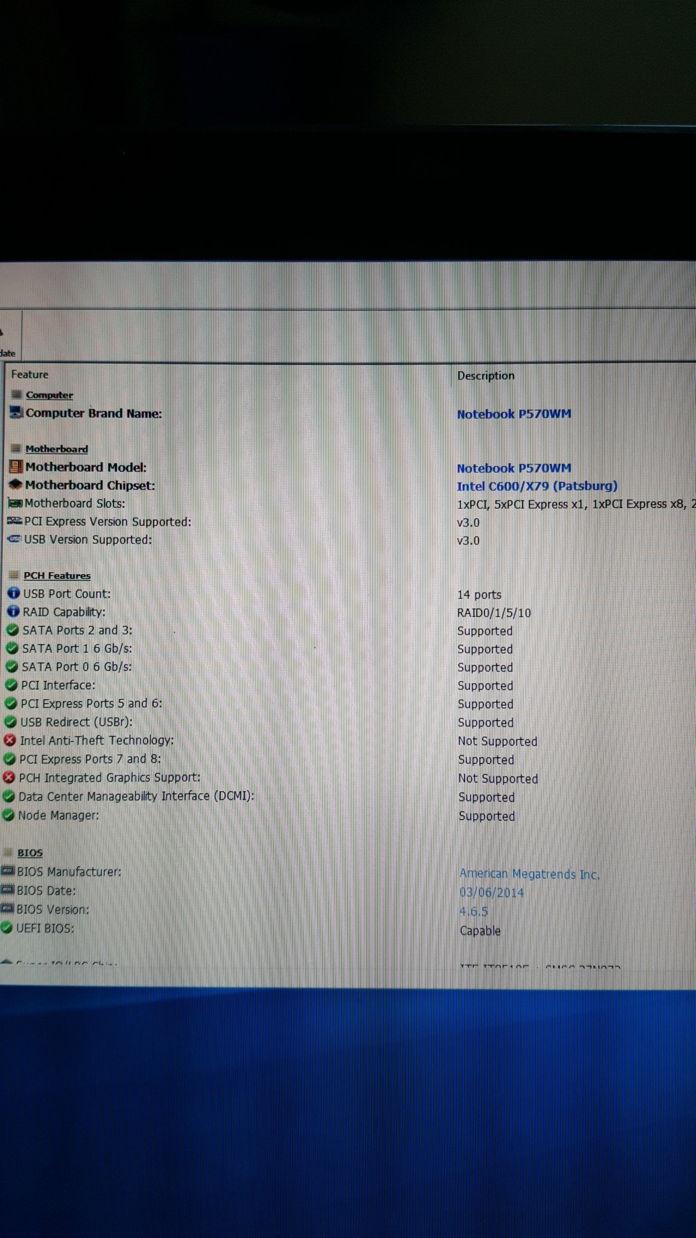Select the BIOS Manufacturer row label
The image size is (696, 1238).
[x=69, y=871]
